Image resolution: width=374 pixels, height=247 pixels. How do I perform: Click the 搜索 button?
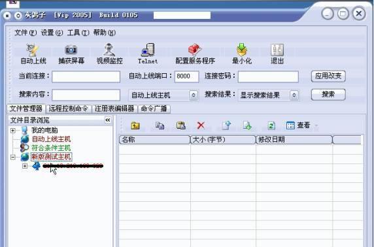click(x=328, y=94)
